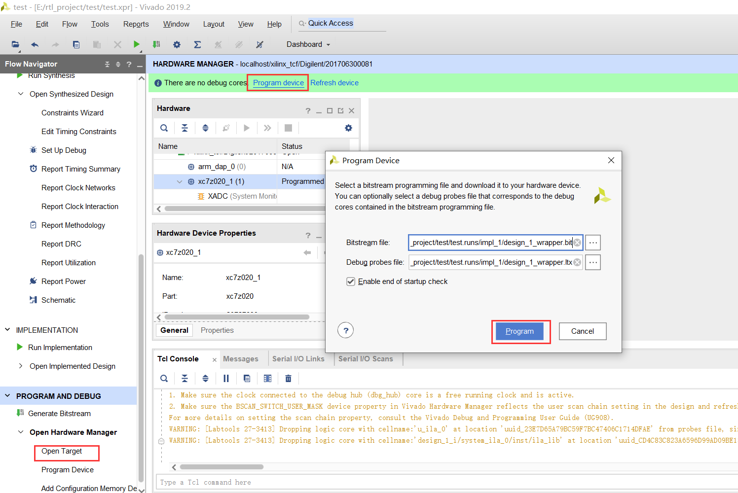Browse for Debug probes file

593,262
